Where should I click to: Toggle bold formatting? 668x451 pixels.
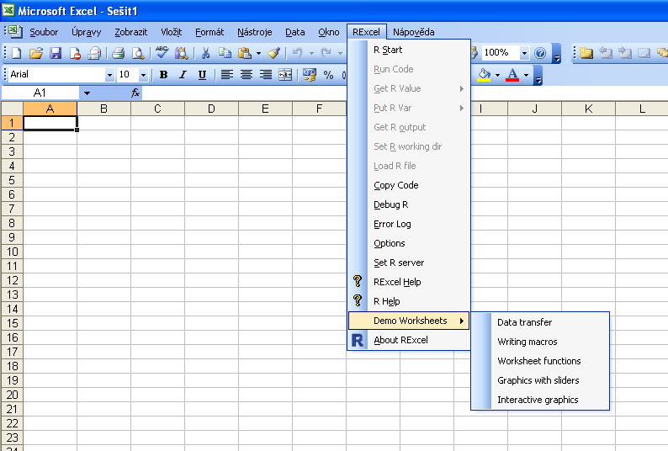[163, 75]
